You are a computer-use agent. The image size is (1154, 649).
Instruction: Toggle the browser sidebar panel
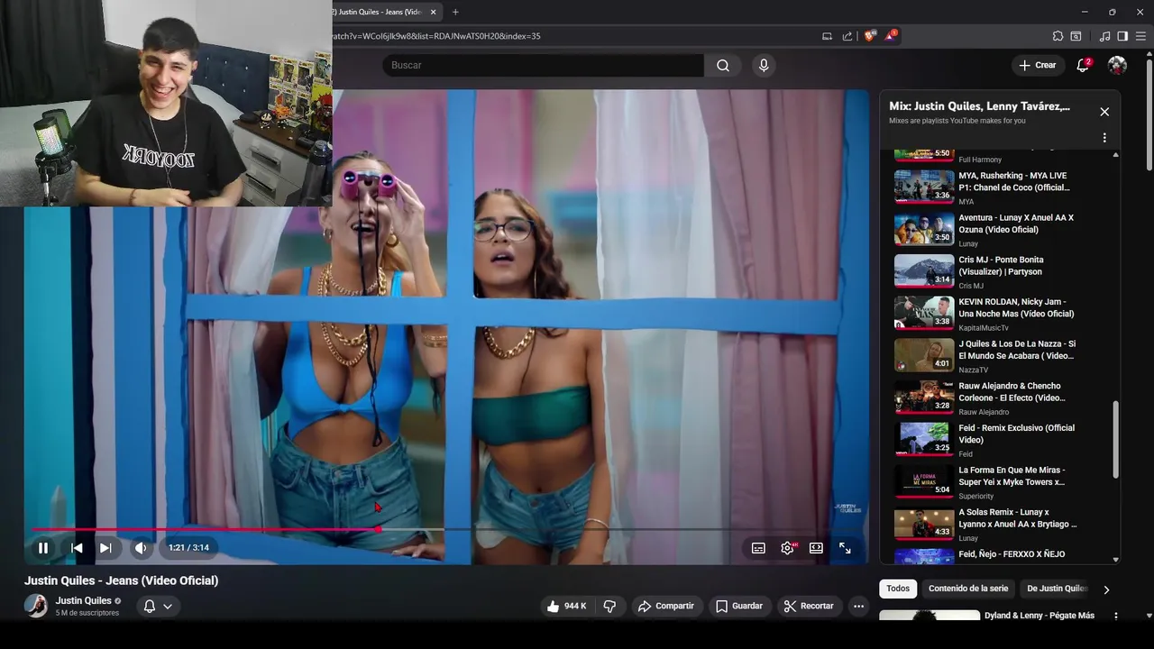tap(1122, 36)
